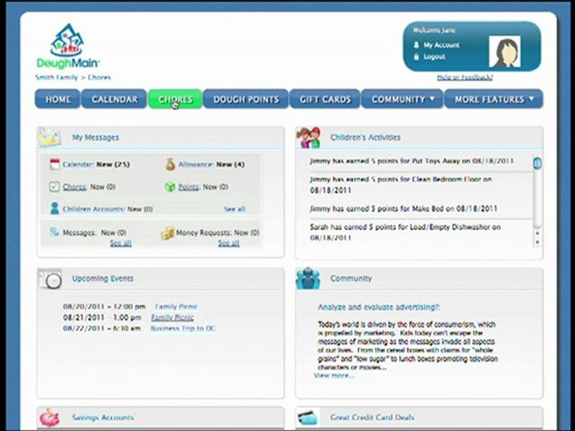Select the Chores tab
Viewport: 575px width, 431px height.
(x=175, y=99)
